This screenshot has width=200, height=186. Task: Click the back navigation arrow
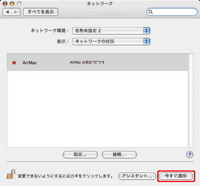point(7,12)
